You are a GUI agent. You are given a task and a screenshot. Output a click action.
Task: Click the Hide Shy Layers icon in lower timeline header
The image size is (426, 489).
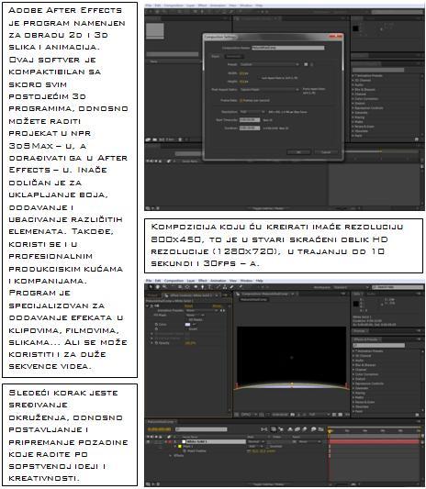pos(290,429)
